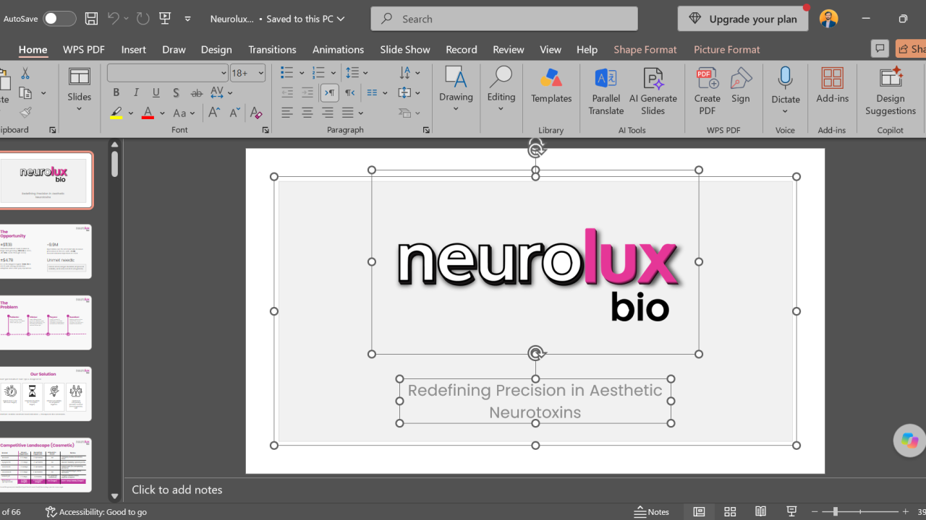
Task: Open the Insert tab
Action: click(x=134, y=49)
